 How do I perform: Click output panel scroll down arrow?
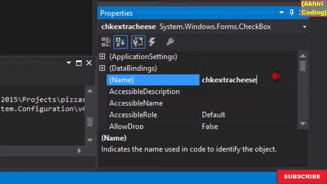pyautogui.click(x=90, y=140)
